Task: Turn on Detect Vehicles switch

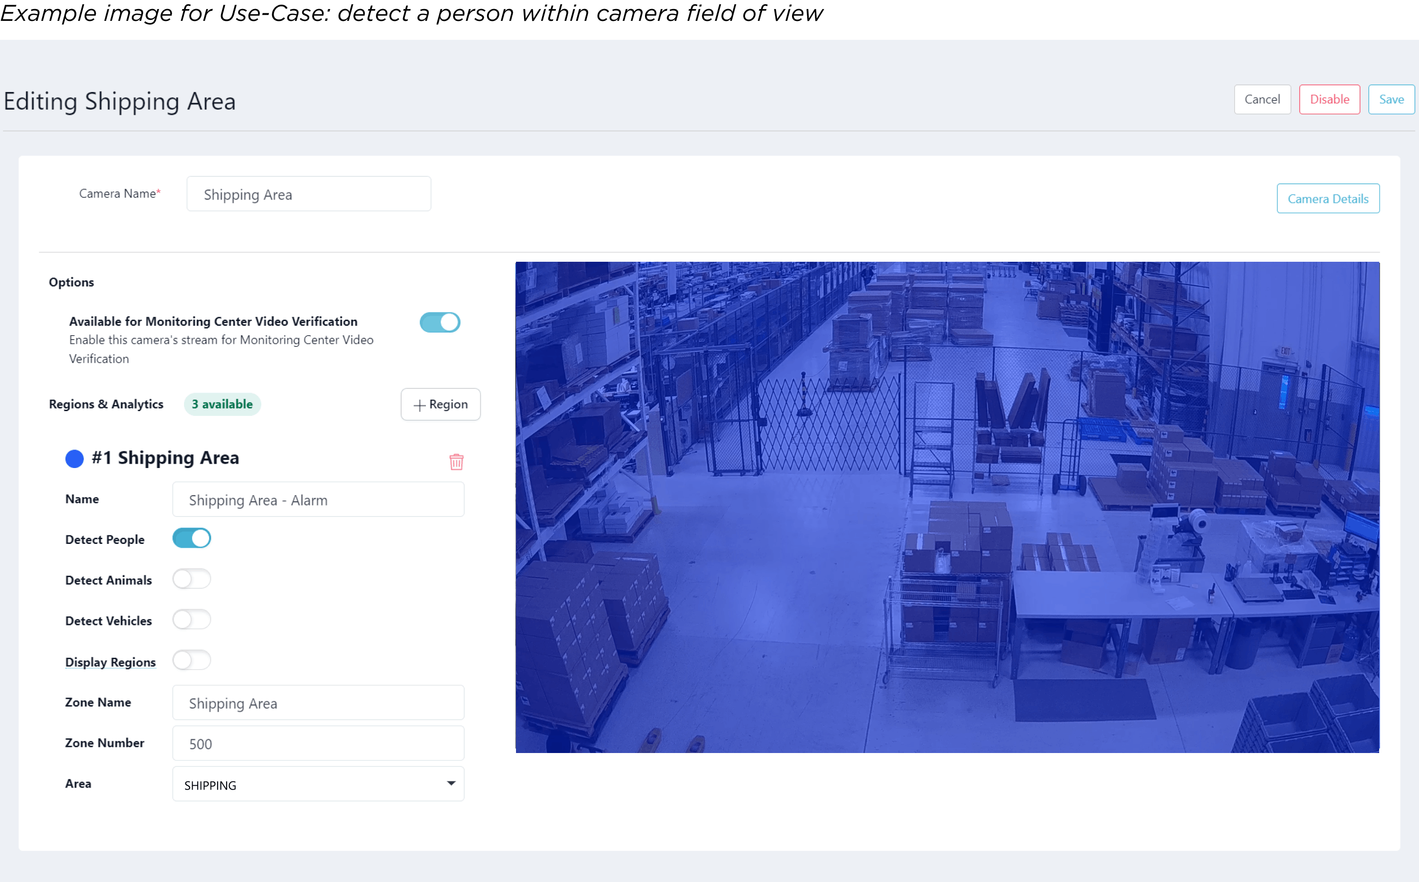Action: (x=191, y=619)
